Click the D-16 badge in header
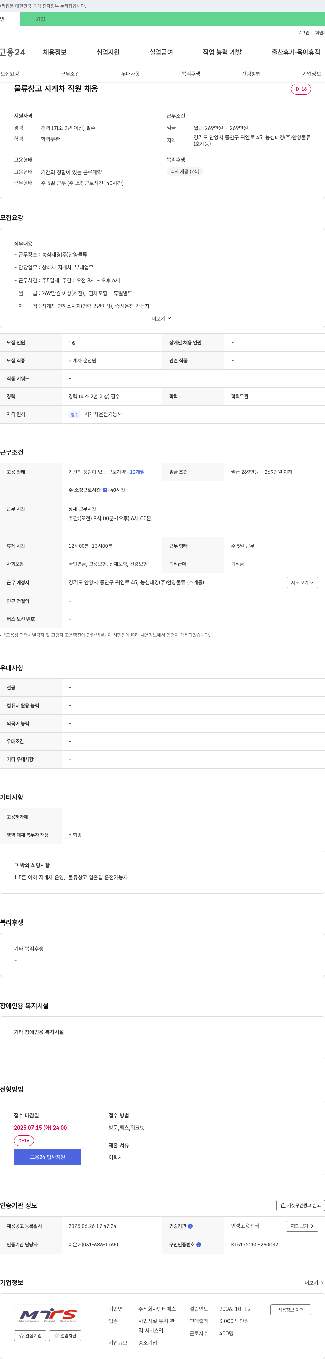This screenshot has height=1359, width=325. pos(301,89)
